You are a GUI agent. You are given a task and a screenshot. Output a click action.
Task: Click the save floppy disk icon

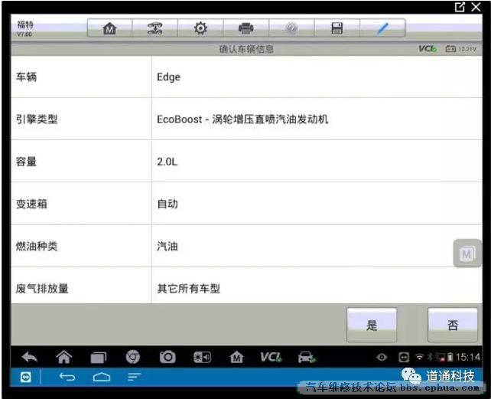[337, 28]
